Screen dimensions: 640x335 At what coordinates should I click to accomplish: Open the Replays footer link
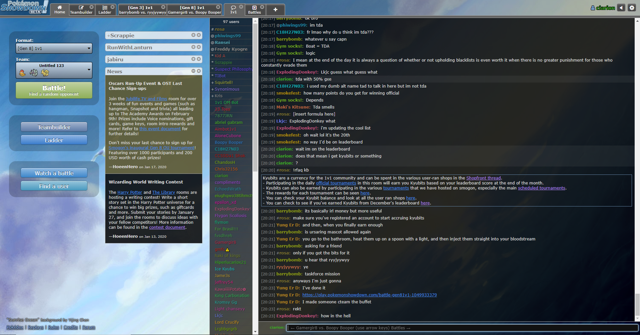[x=36, y=327]
